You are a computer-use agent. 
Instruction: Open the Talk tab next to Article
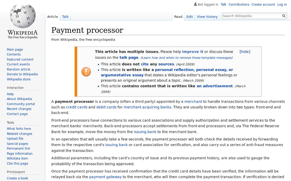pyautogui.click(x=65, y=17)
